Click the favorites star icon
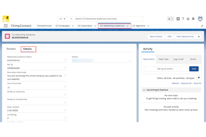Screen dimensions: 206x137 [169, 19]
